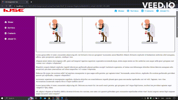Open Contacts link in top navigation
This screenshot has height=100, width=178.
coord(149,11)
